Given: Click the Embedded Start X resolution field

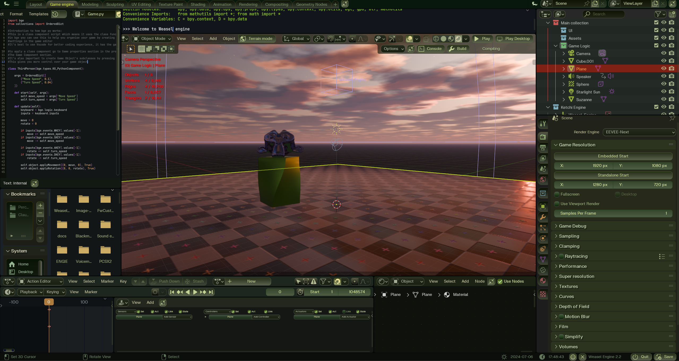Looking at the screenshot, I should 583,166.
